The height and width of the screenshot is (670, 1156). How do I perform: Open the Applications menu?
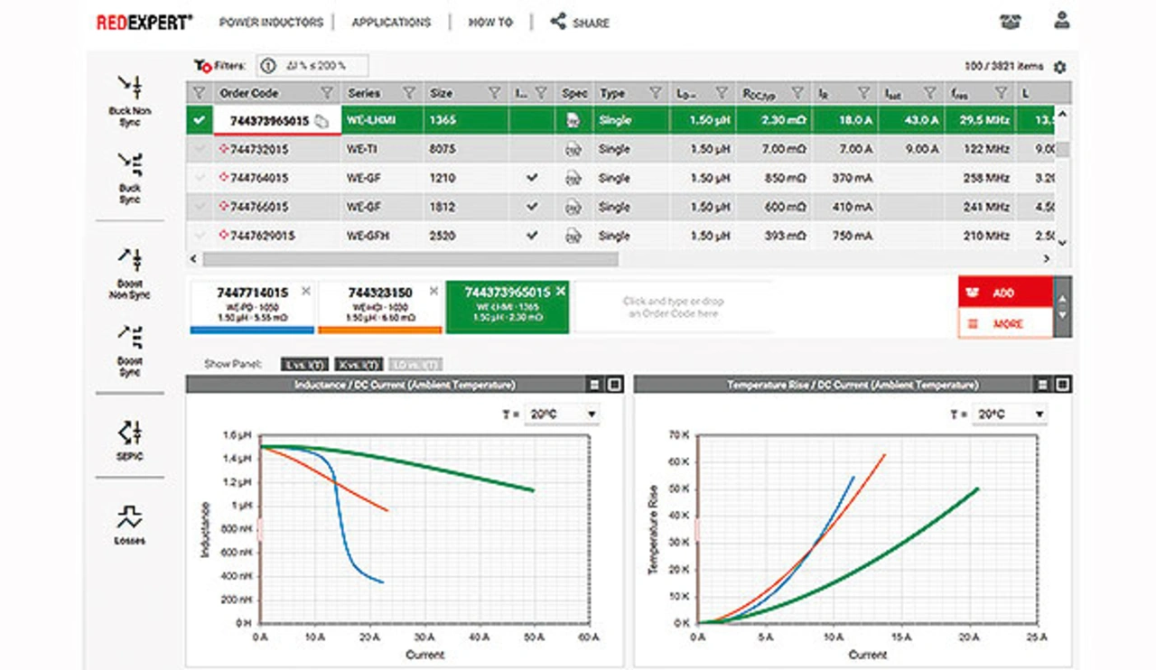[391, 23]
